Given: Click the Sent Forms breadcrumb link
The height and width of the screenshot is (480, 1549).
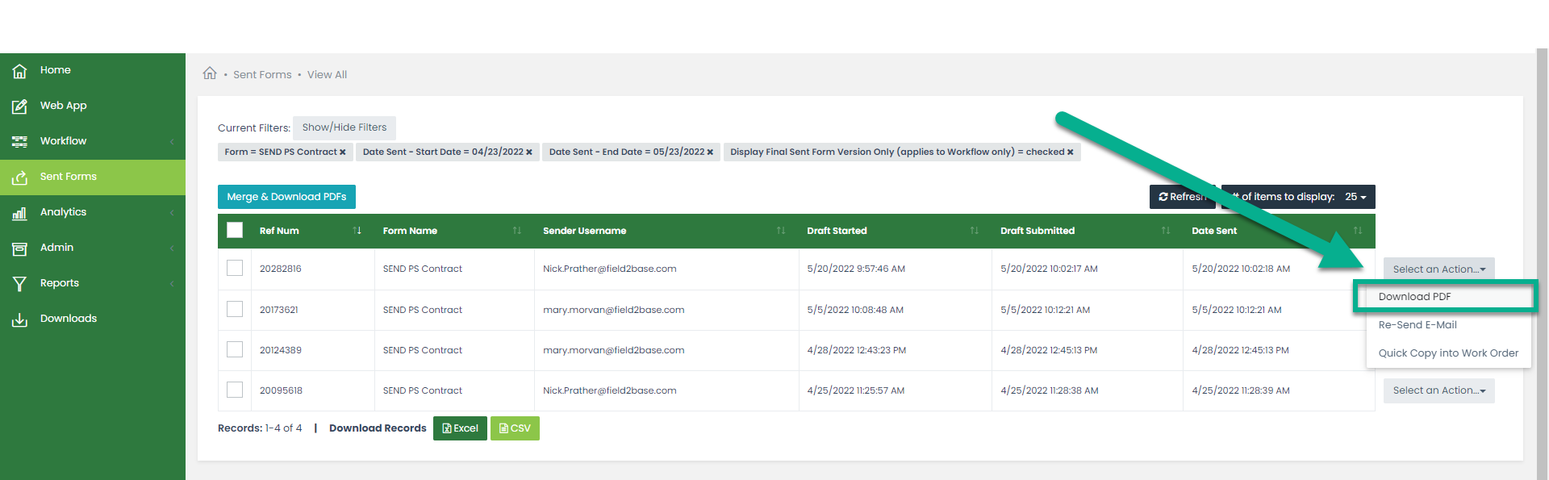Looking at the screenshot, I should click(262, 74).
